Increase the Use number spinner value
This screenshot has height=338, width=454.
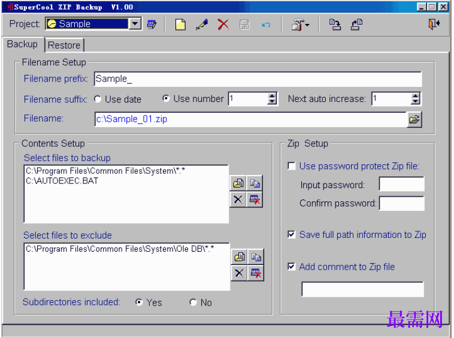tap(271, 96)
